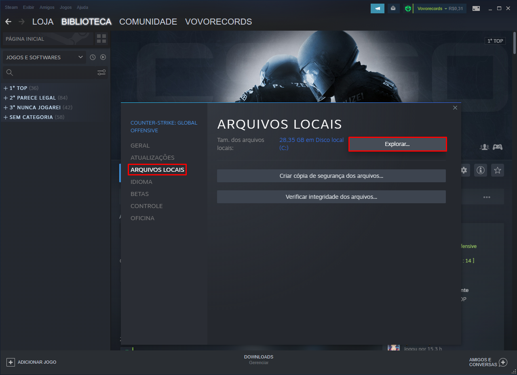Toggle sort by recent activity clock icon

93,57
